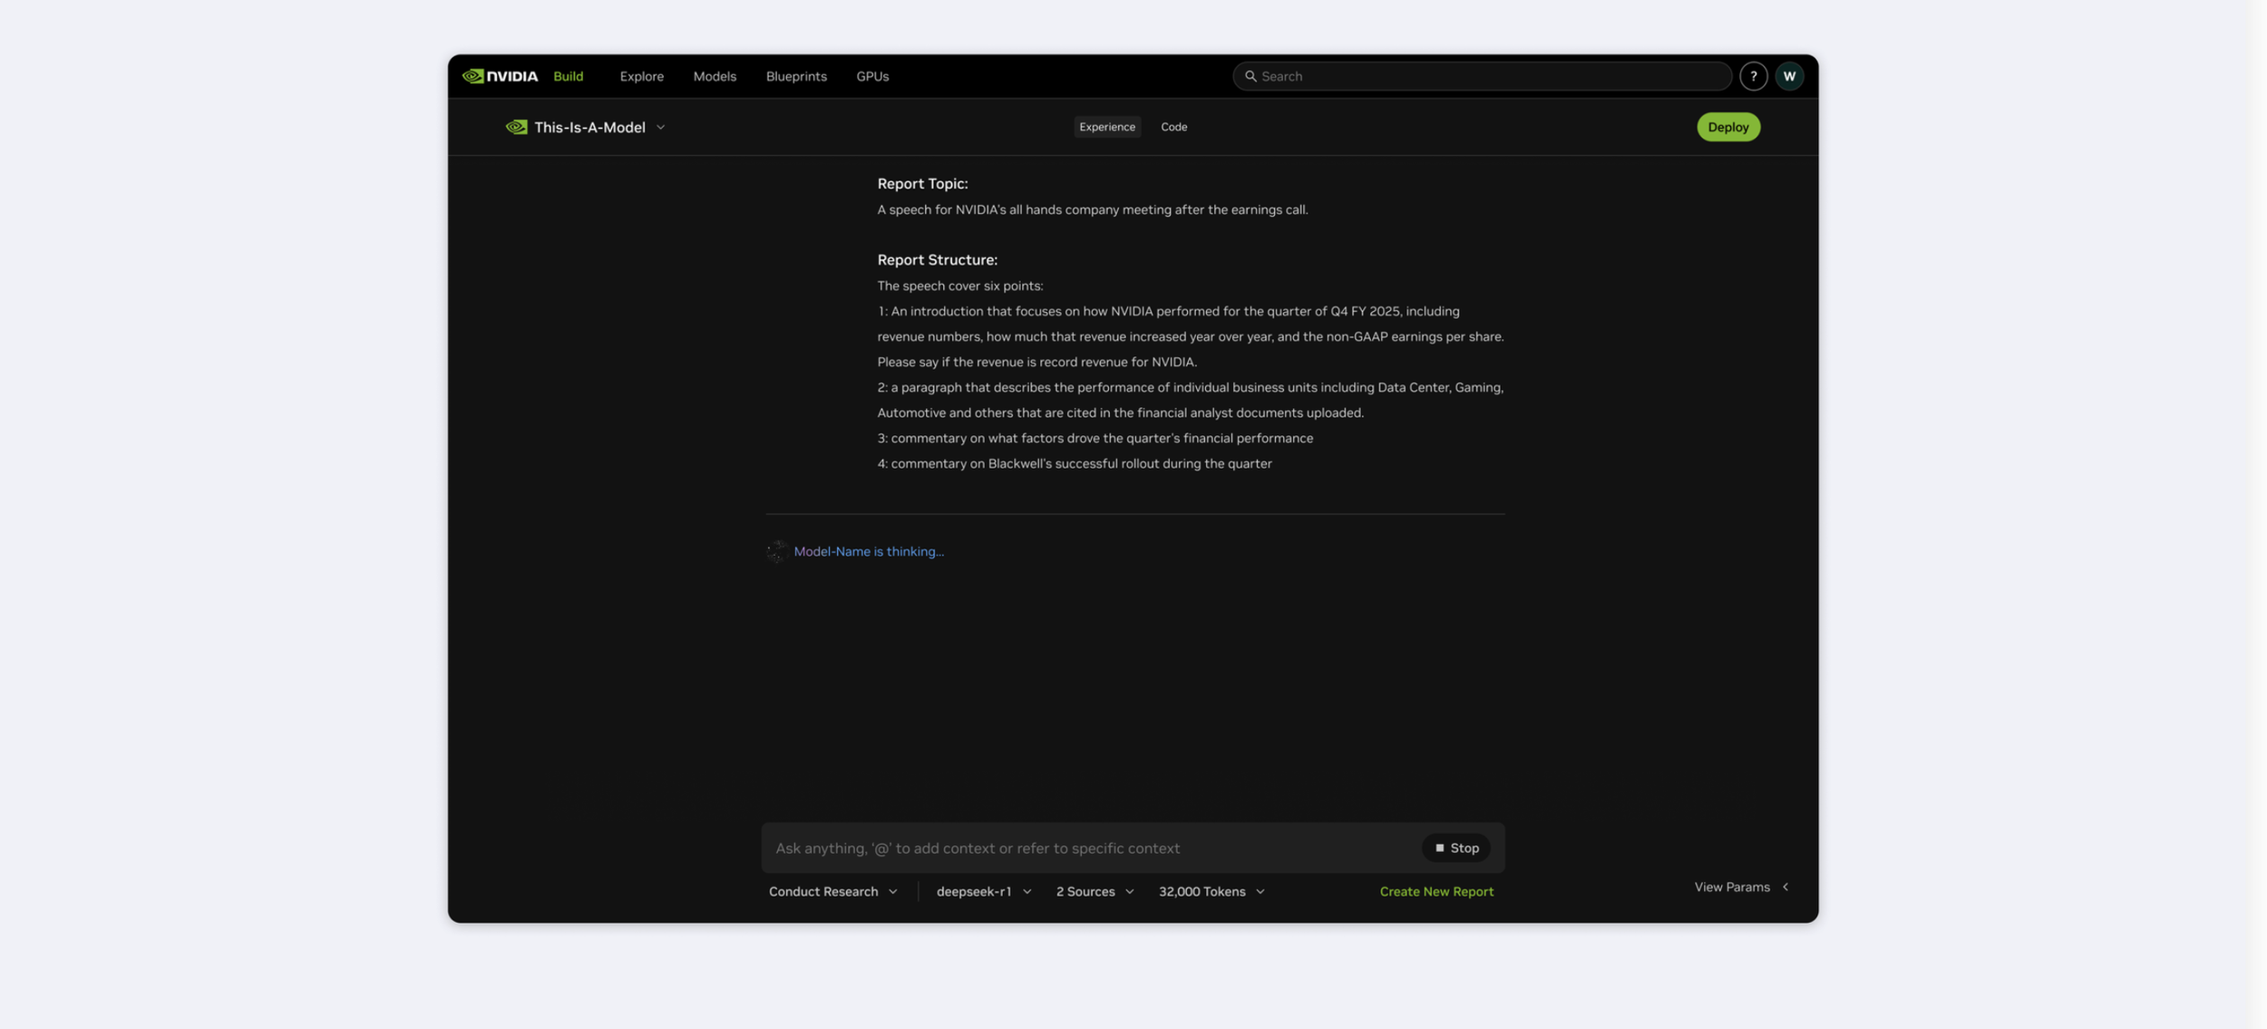Click the search magnifier icon
This screenshot has height=1029, width=2267.
point(1250,76)
